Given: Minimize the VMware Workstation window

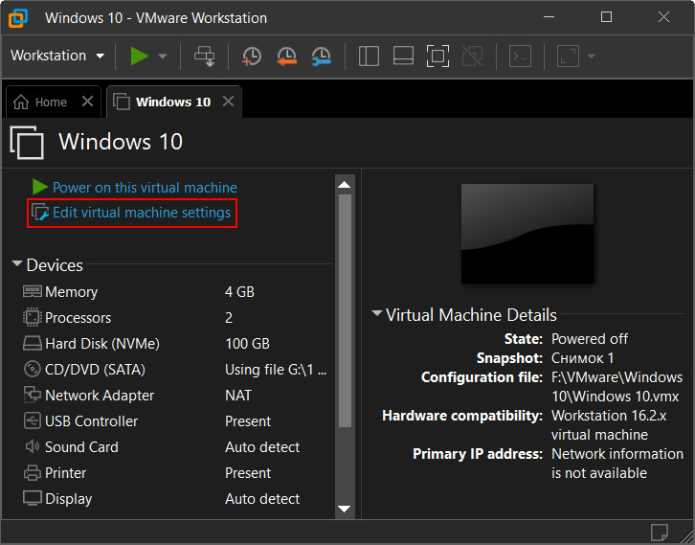Looking at the screenshot, I should (549, 17).
